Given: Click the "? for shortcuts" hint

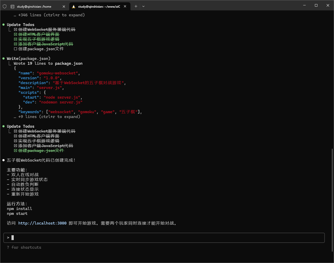Looking at the screenshot, I should point(24,247).
